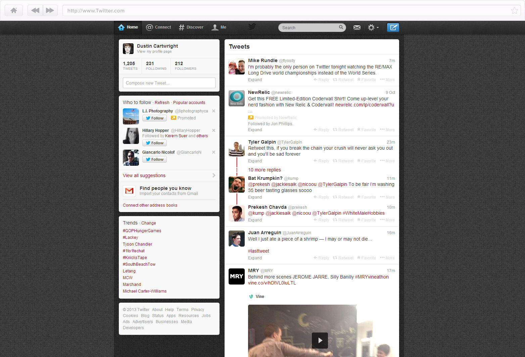525x357 pixels.
Task: Retweet Mike Rundle's tweet
Action: [343, 80]
